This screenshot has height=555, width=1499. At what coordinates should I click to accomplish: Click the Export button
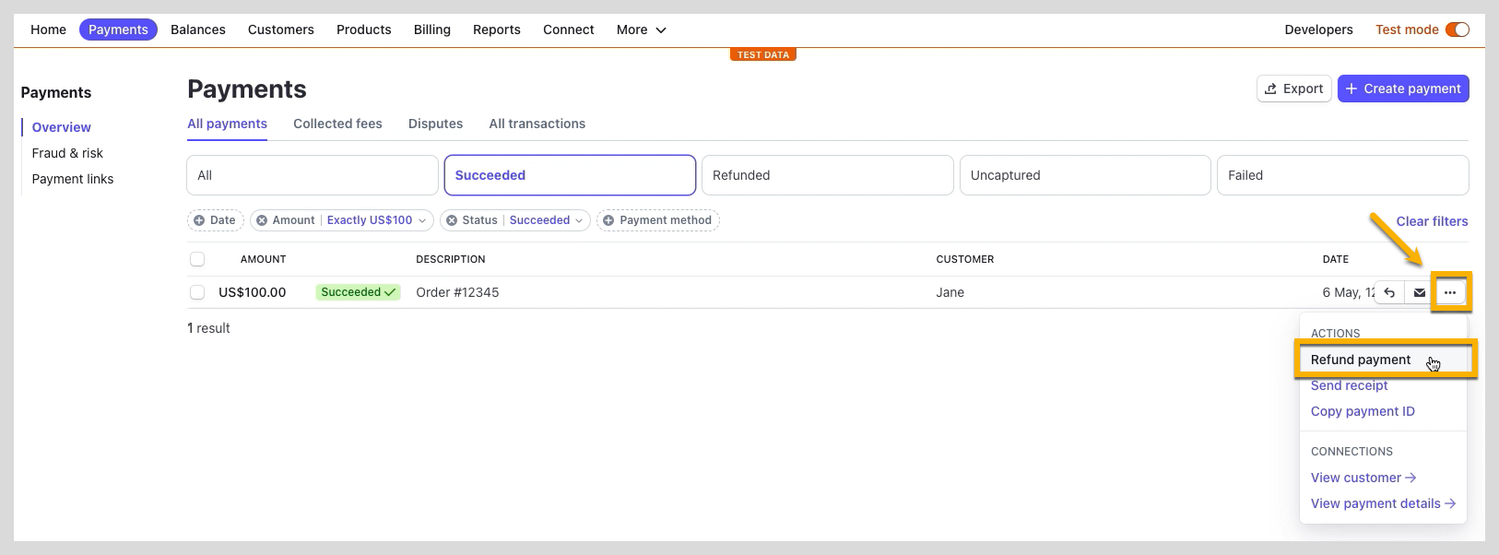coord(1293,89)
